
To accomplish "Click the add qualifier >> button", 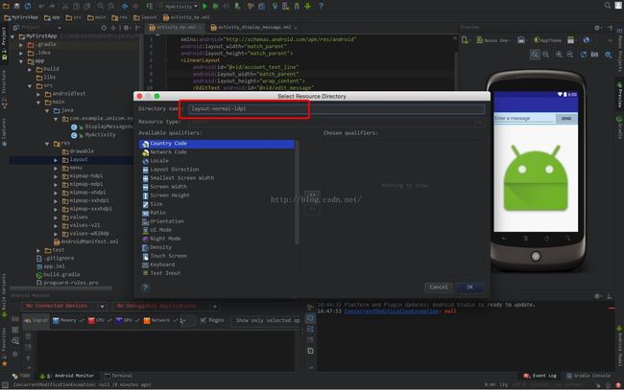I will 312,195.
